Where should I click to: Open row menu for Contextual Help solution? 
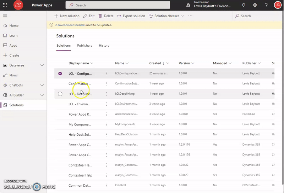click(106, 175)
